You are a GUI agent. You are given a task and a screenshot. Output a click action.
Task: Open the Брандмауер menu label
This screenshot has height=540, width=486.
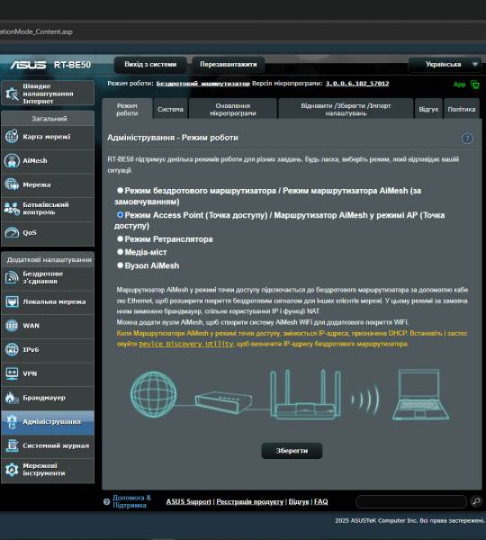click(44, 398)
